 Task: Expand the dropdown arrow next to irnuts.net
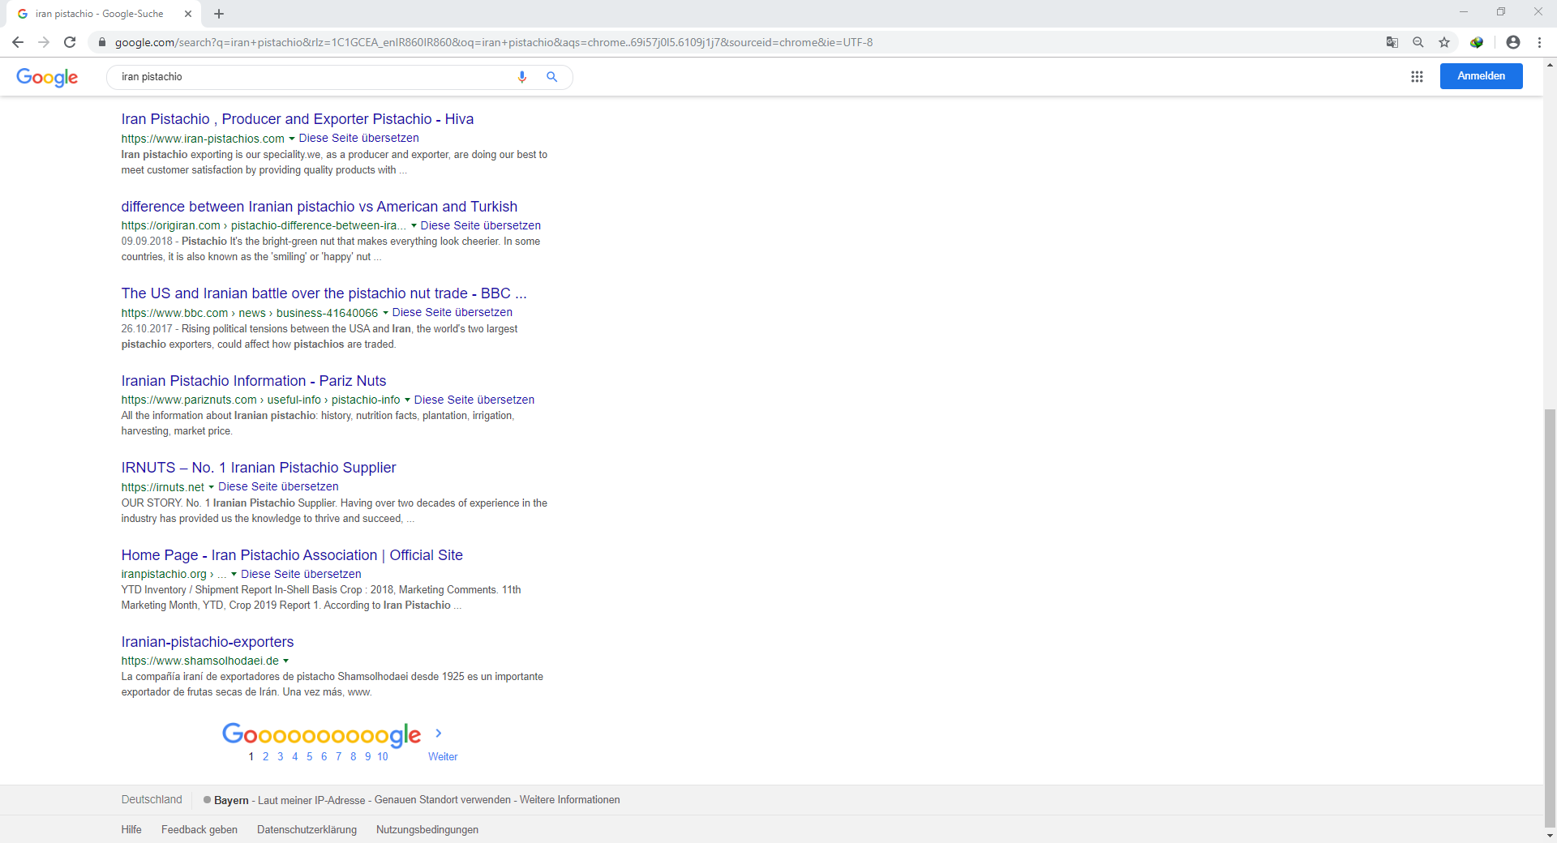click(x=211, y=487)
